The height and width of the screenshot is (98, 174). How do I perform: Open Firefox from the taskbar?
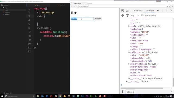(x=55, y=96)
